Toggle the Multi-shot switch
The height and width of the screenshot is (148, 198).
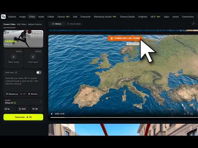39,72
